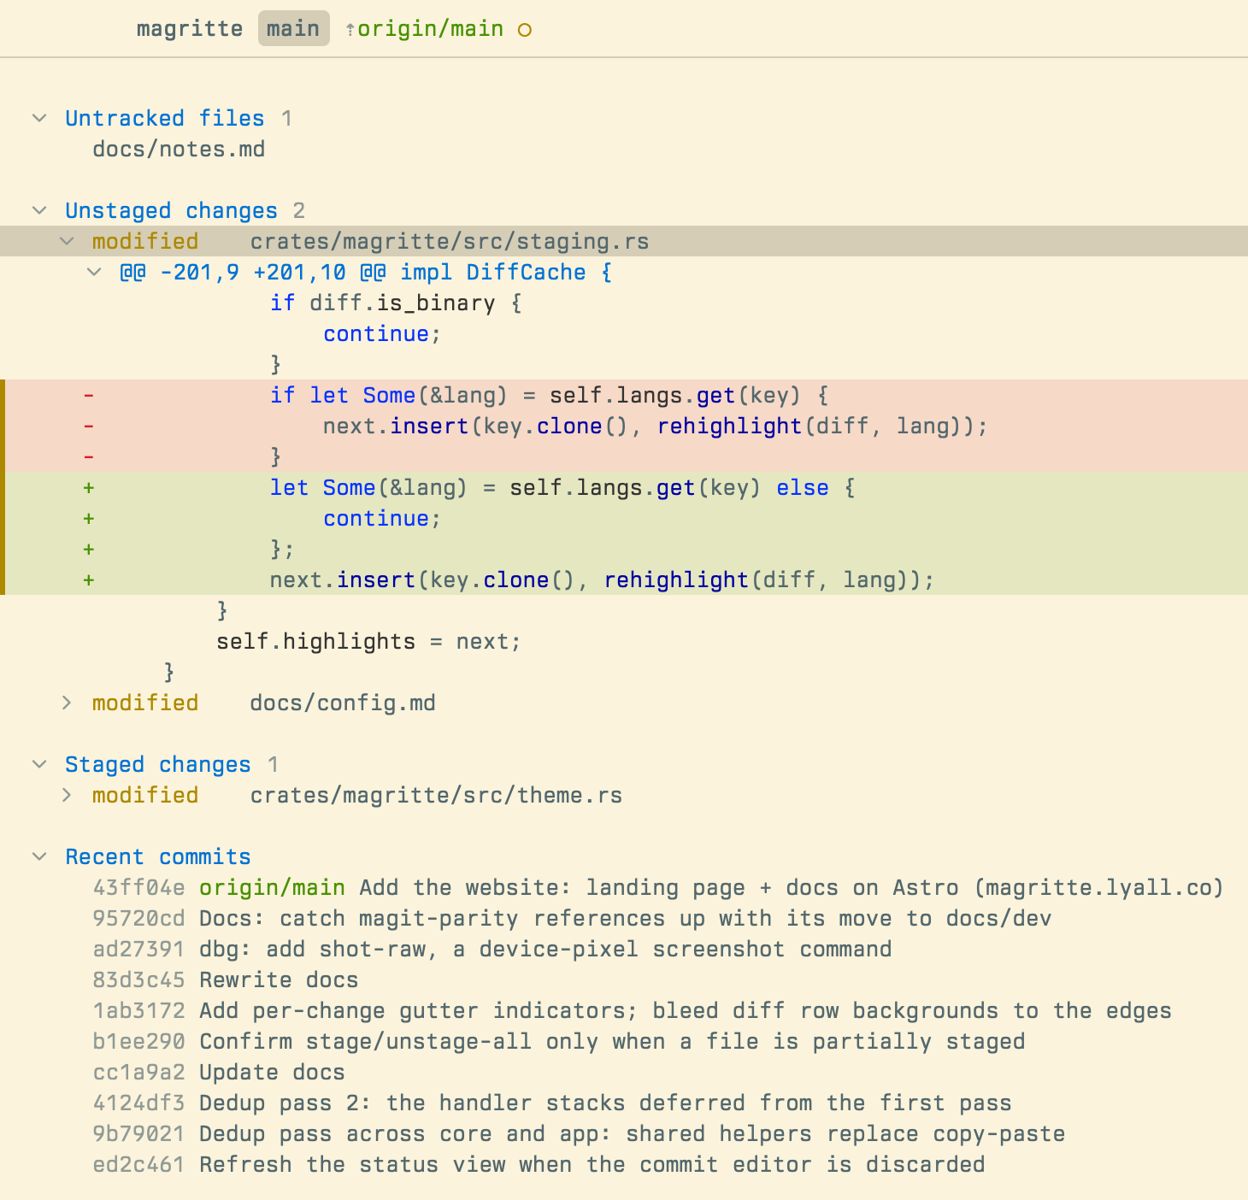Click the Unstaged changes heading
This screenshot has width=1248, height=1200.
pos(171,210)
